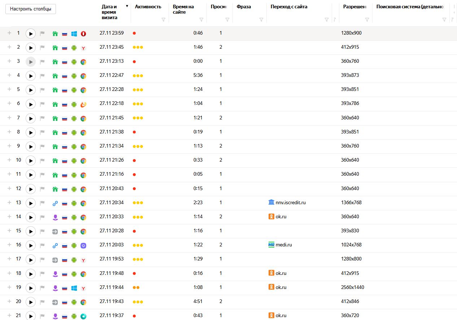Play the session recording for visit 1
The image size is (457, 320).
[x=31, y=34]
